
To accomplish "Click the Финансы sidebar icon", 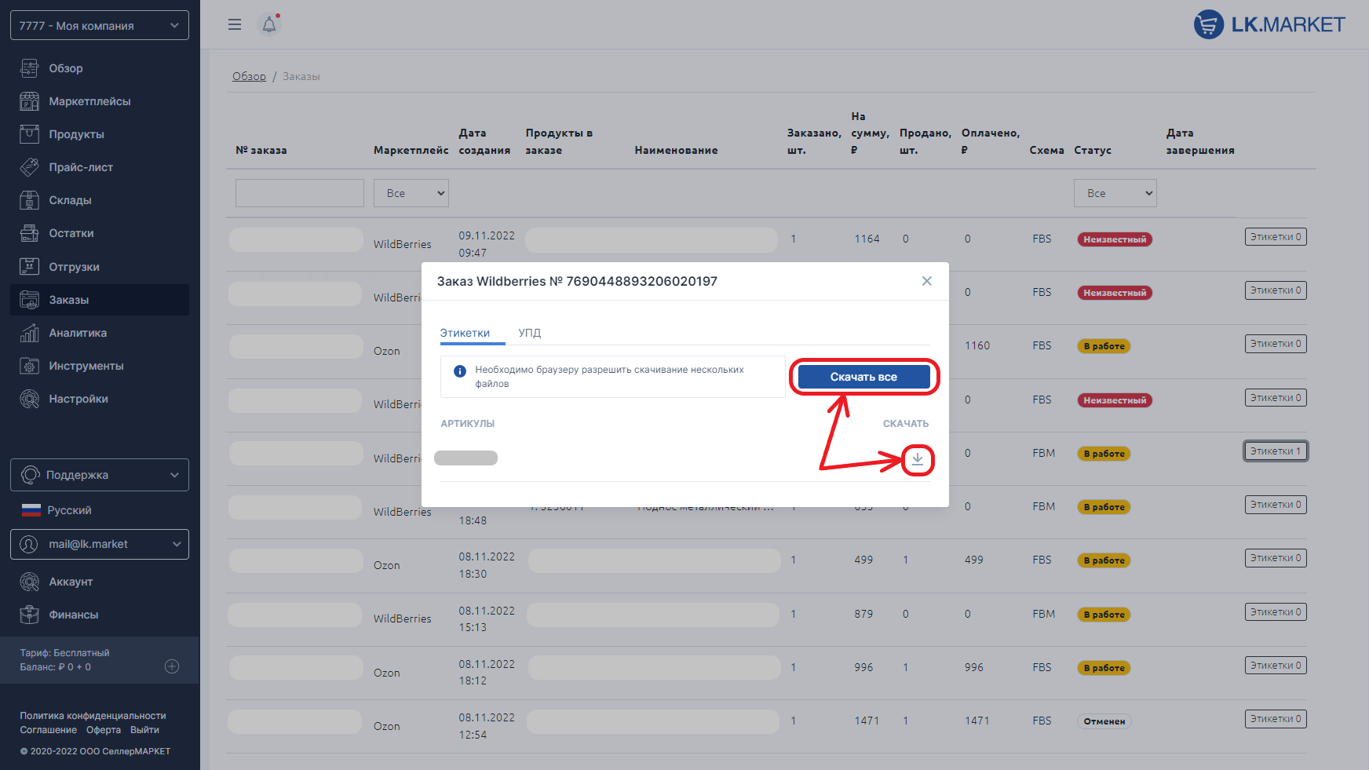I will point(29,615).
